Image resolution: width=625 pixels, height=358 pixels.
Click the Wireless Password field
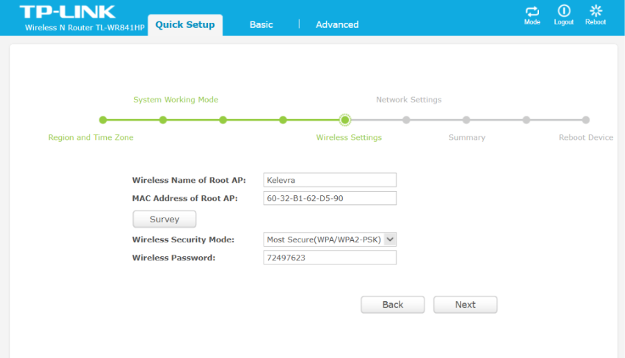pyautogui.click(x=330, y=258)
